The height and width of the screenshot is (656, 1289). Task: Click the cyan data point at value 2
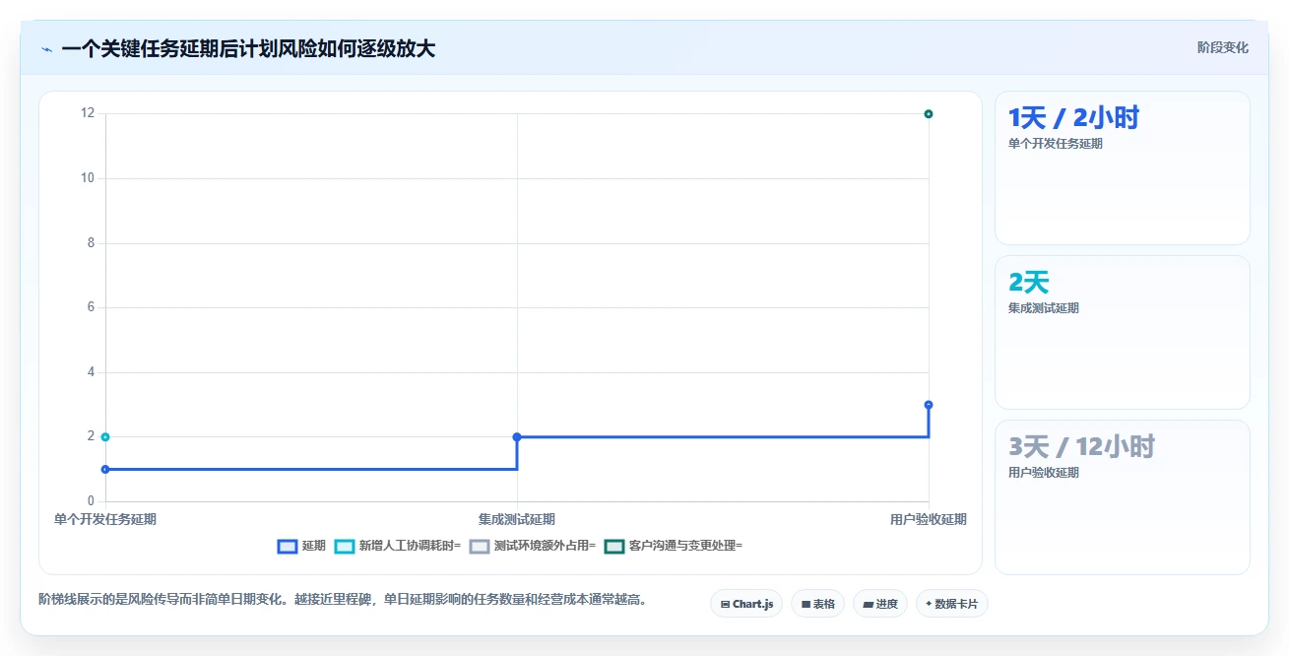click(x=105, y=437)
